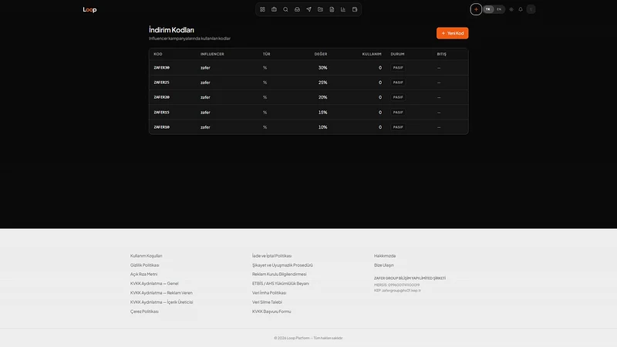617x347 pixels.
Task: Open the wallet icon in the nav bar
Action: tap(355, 9)
